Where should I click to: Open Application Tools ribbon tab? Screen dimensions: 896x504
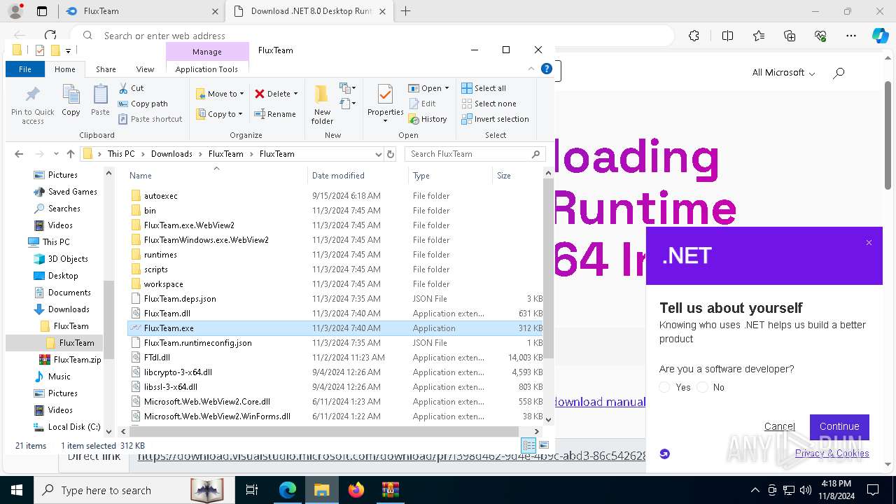click(206, 69)
